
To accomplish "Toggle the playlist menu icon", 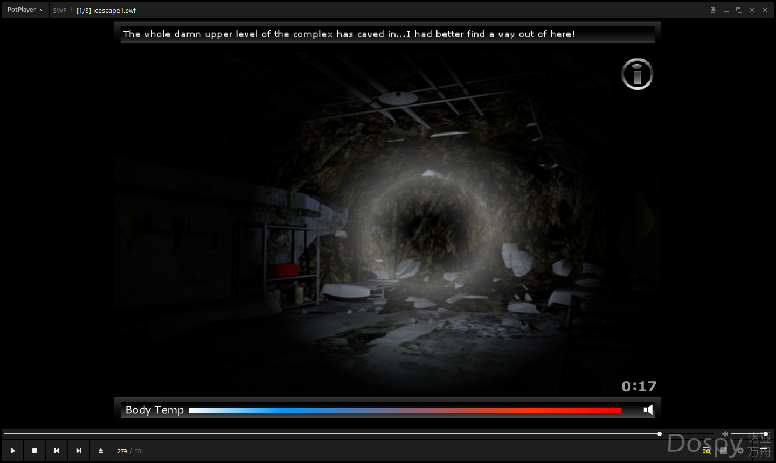I will (x=764, y=451).
